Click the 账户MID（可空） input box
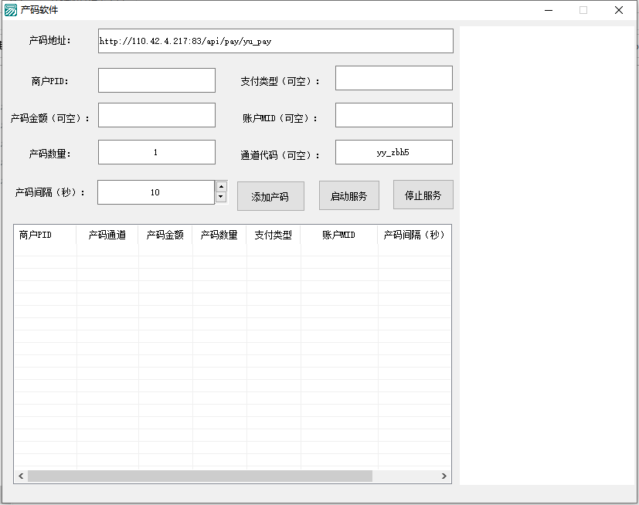The height and width of the screenshot is (505, 639). point(393,114)
